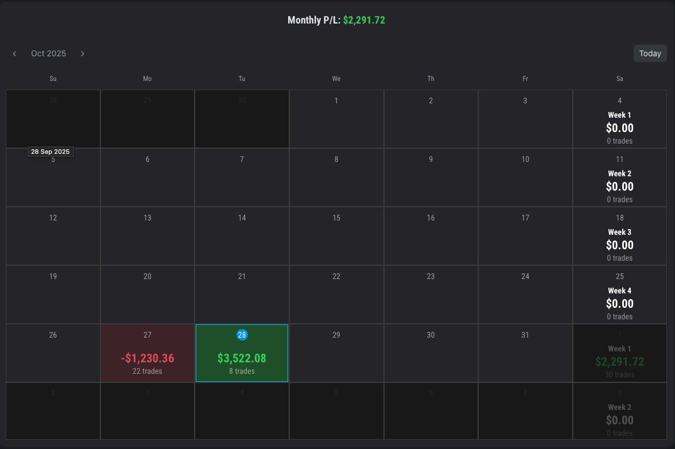Select October 2 day cell
Screen dimensions: 675x449
431,119
